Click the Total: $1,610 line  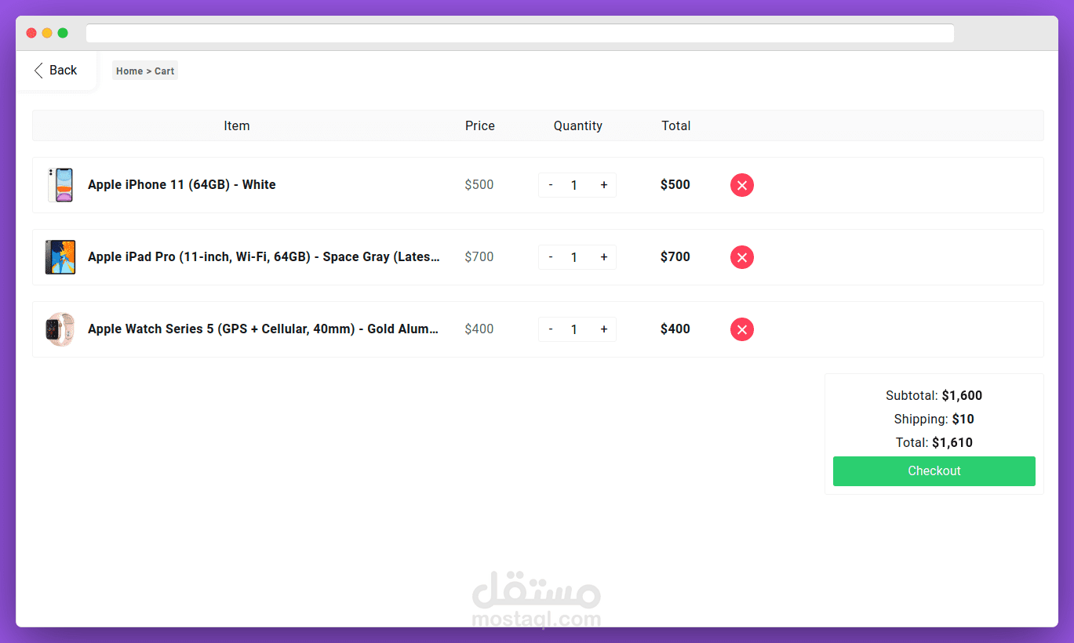934,443
